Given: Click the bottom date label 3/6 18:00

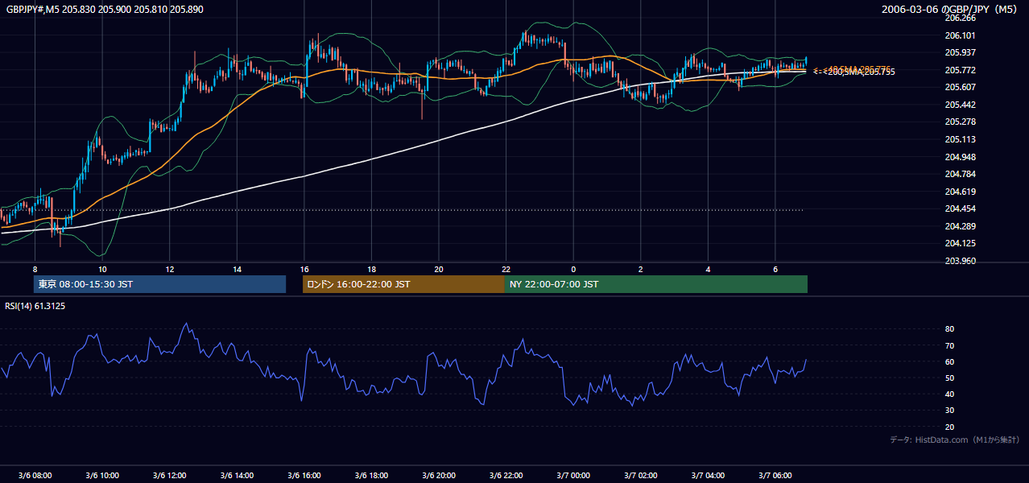Looking at the screenshot, I should tap(371, 475).
